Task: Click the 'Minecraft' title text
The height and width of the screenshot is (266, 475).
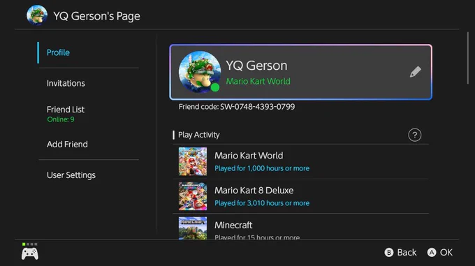Action: click(233, 225)
